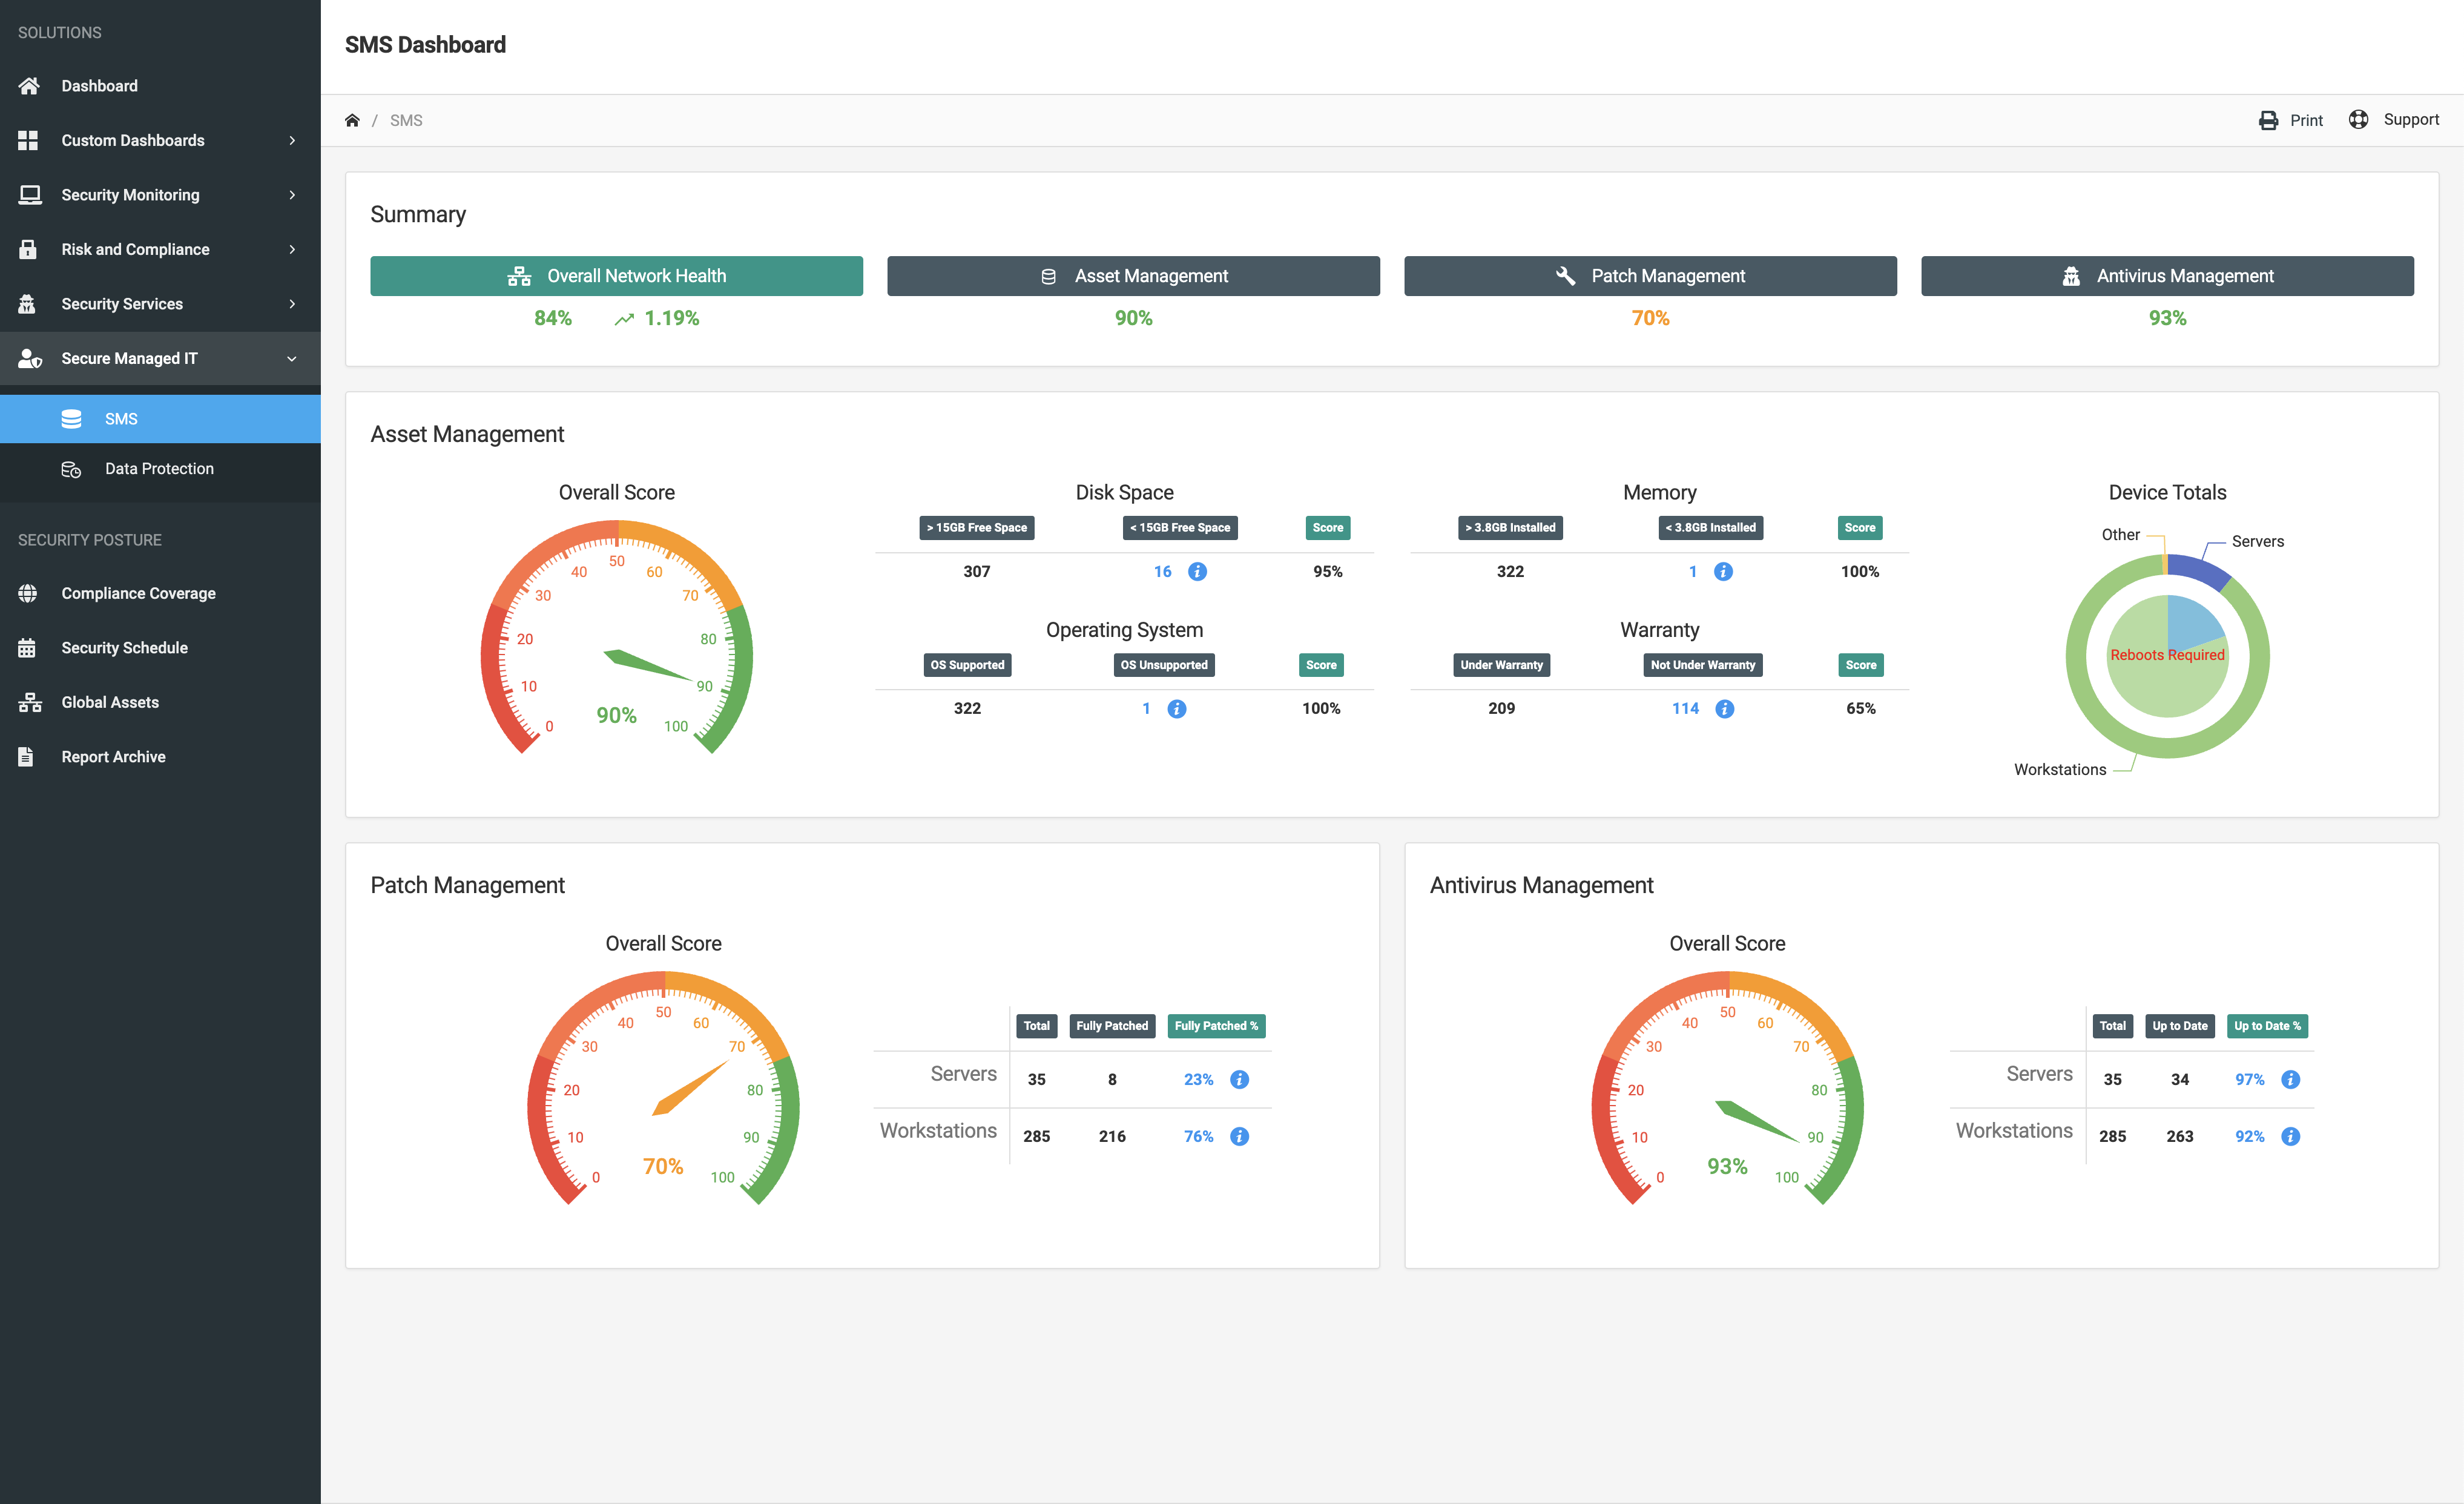Open the Data Protection section
2464x1504 pixels.
(159, 468)
